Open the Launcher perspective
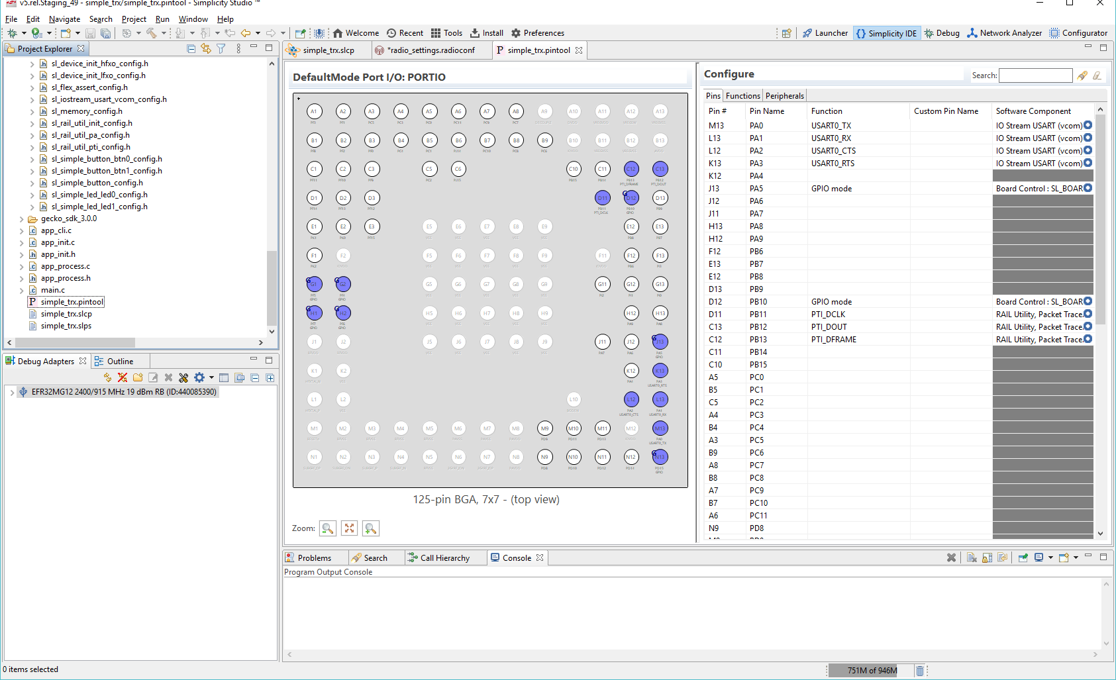The width and height of the screenshot is (1116, 680). pyautogui.click(x=825, y=33)
